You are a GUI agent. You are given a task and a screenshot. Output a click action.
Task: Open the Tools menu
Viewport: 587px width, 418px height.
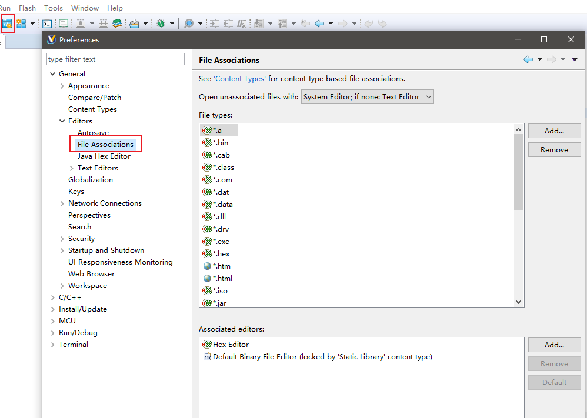54,8
